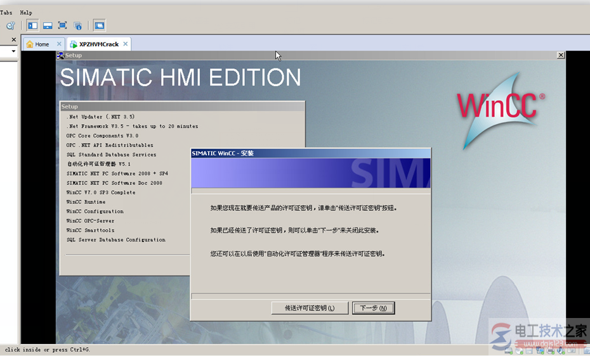590x356 pixels.
Task: Close the Home tab
Action: [59, 44]
